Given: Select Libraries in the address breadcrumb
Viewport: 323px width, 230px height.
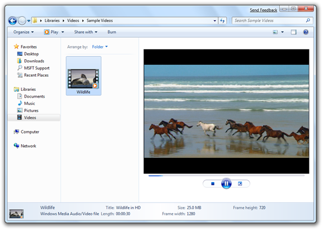Looking at the screenshot, I should tap(52, 20).
